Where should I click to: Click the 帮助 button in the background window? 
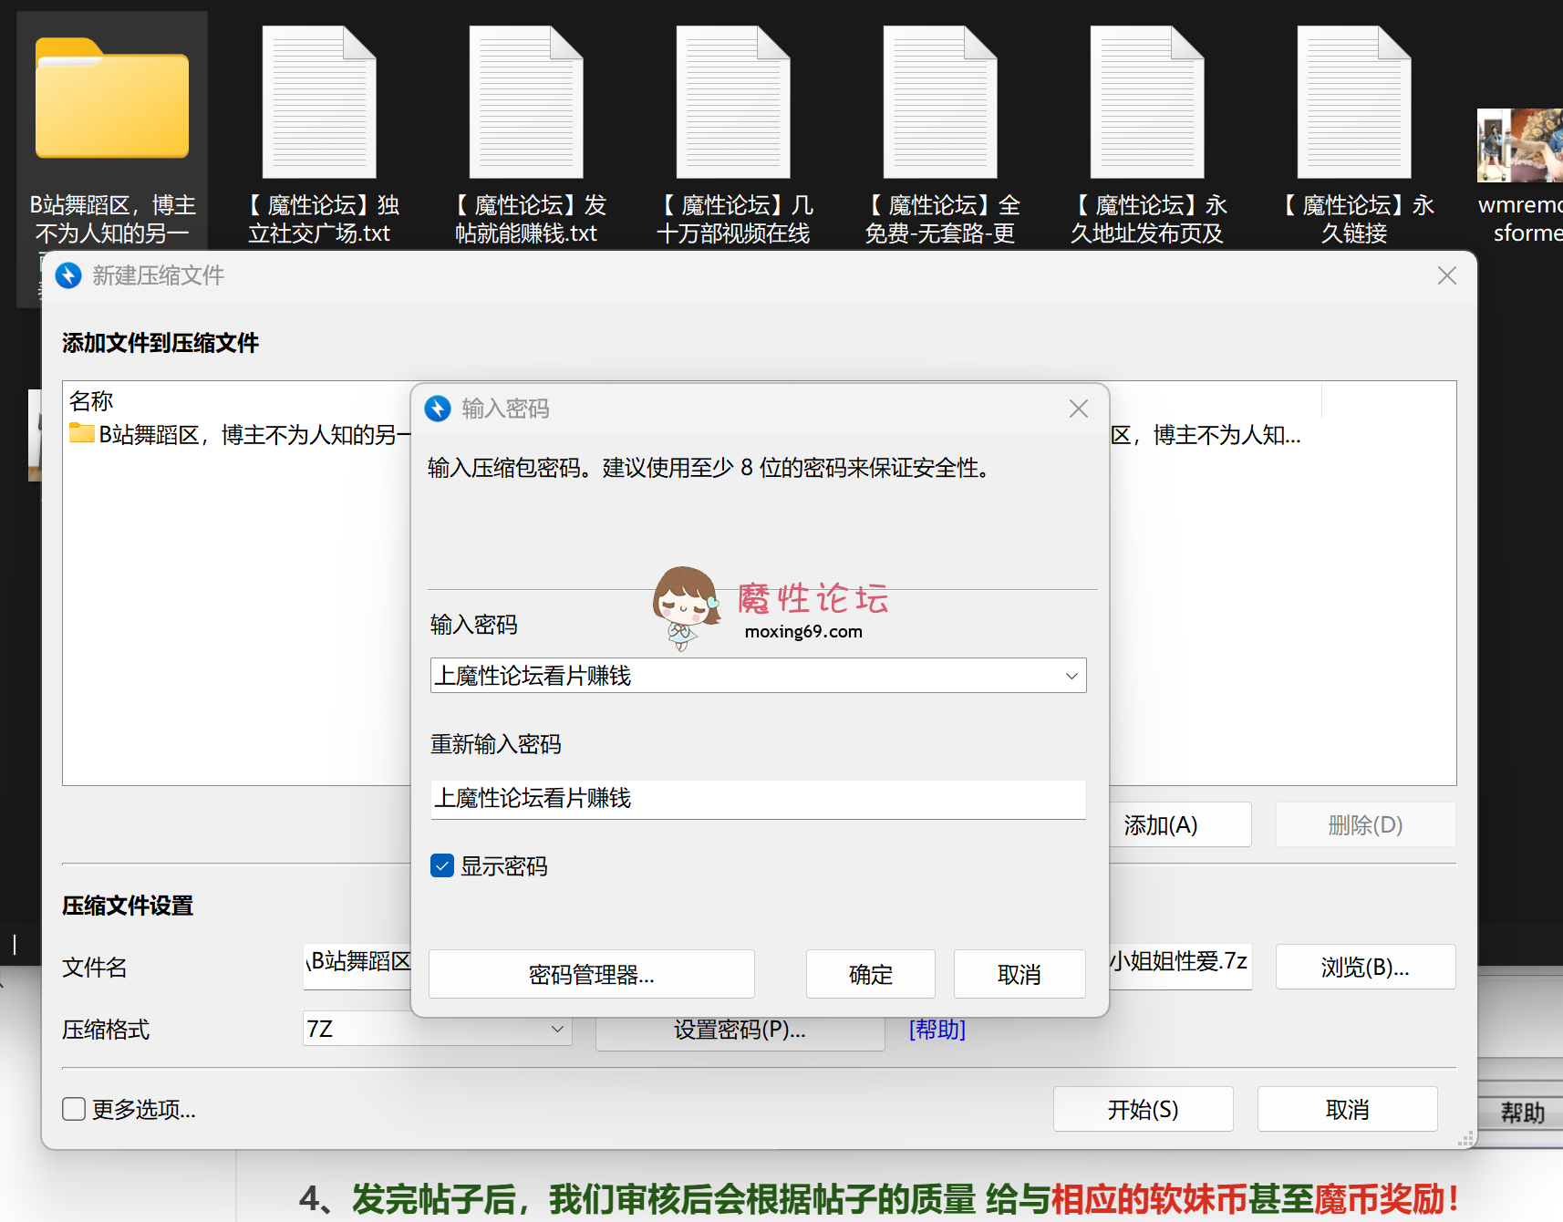click(1521, 1112)
